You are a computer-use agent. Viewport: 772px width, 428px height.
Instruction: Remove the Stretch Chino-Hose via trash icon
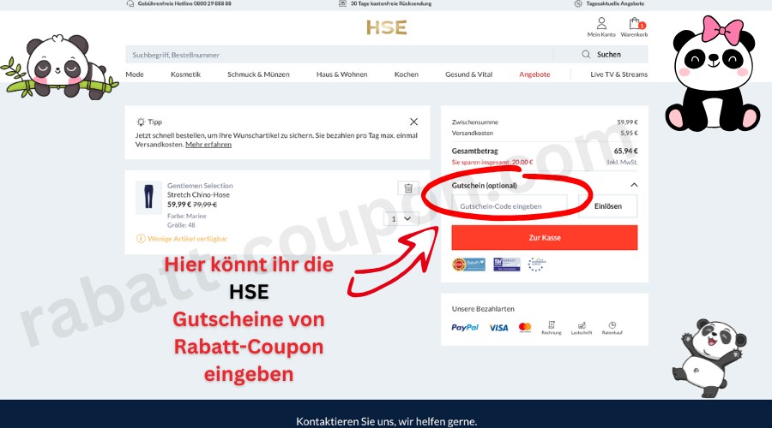click(407, 188)
